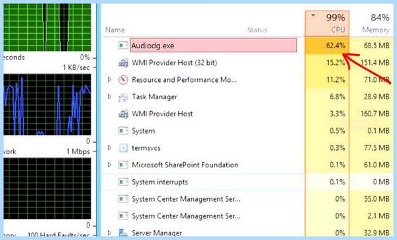
Task: Click the 0.3% CPU value
Action: 337,148
